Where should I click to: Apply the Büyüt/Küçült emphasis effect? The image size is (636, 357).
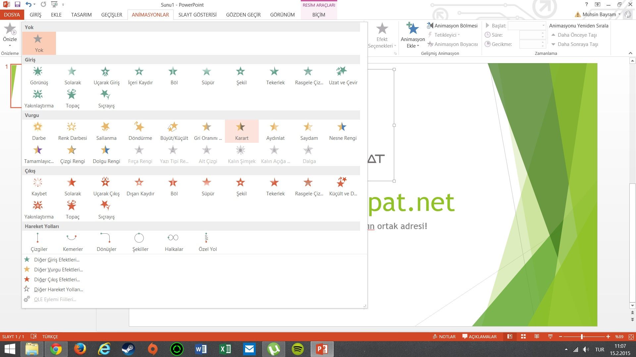(174, 131)
